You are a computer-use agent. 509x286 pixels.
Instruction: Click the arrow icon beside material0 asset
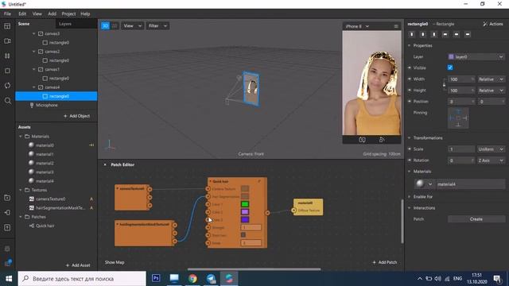(x=91, y=145)
